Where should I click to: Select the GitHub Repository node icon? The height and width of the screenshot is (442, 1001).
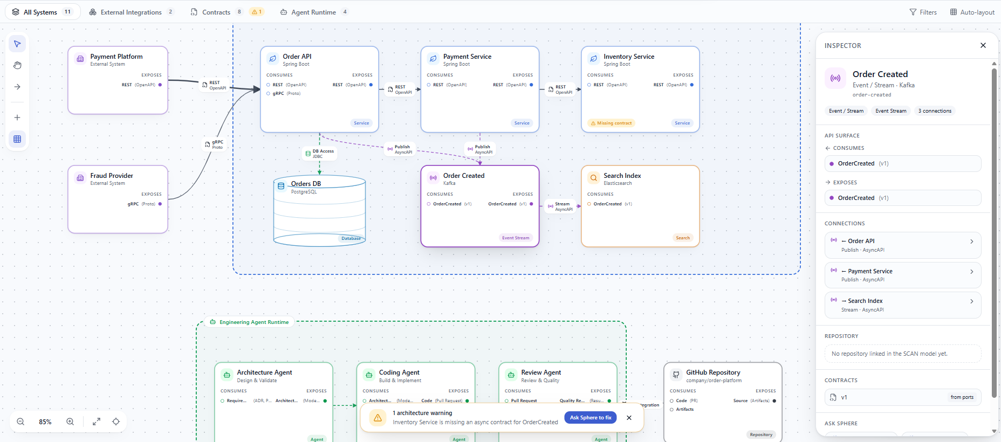(676, 375)
